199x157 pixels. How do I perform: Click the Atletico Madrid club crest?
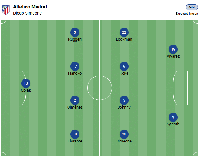point(6,10)
